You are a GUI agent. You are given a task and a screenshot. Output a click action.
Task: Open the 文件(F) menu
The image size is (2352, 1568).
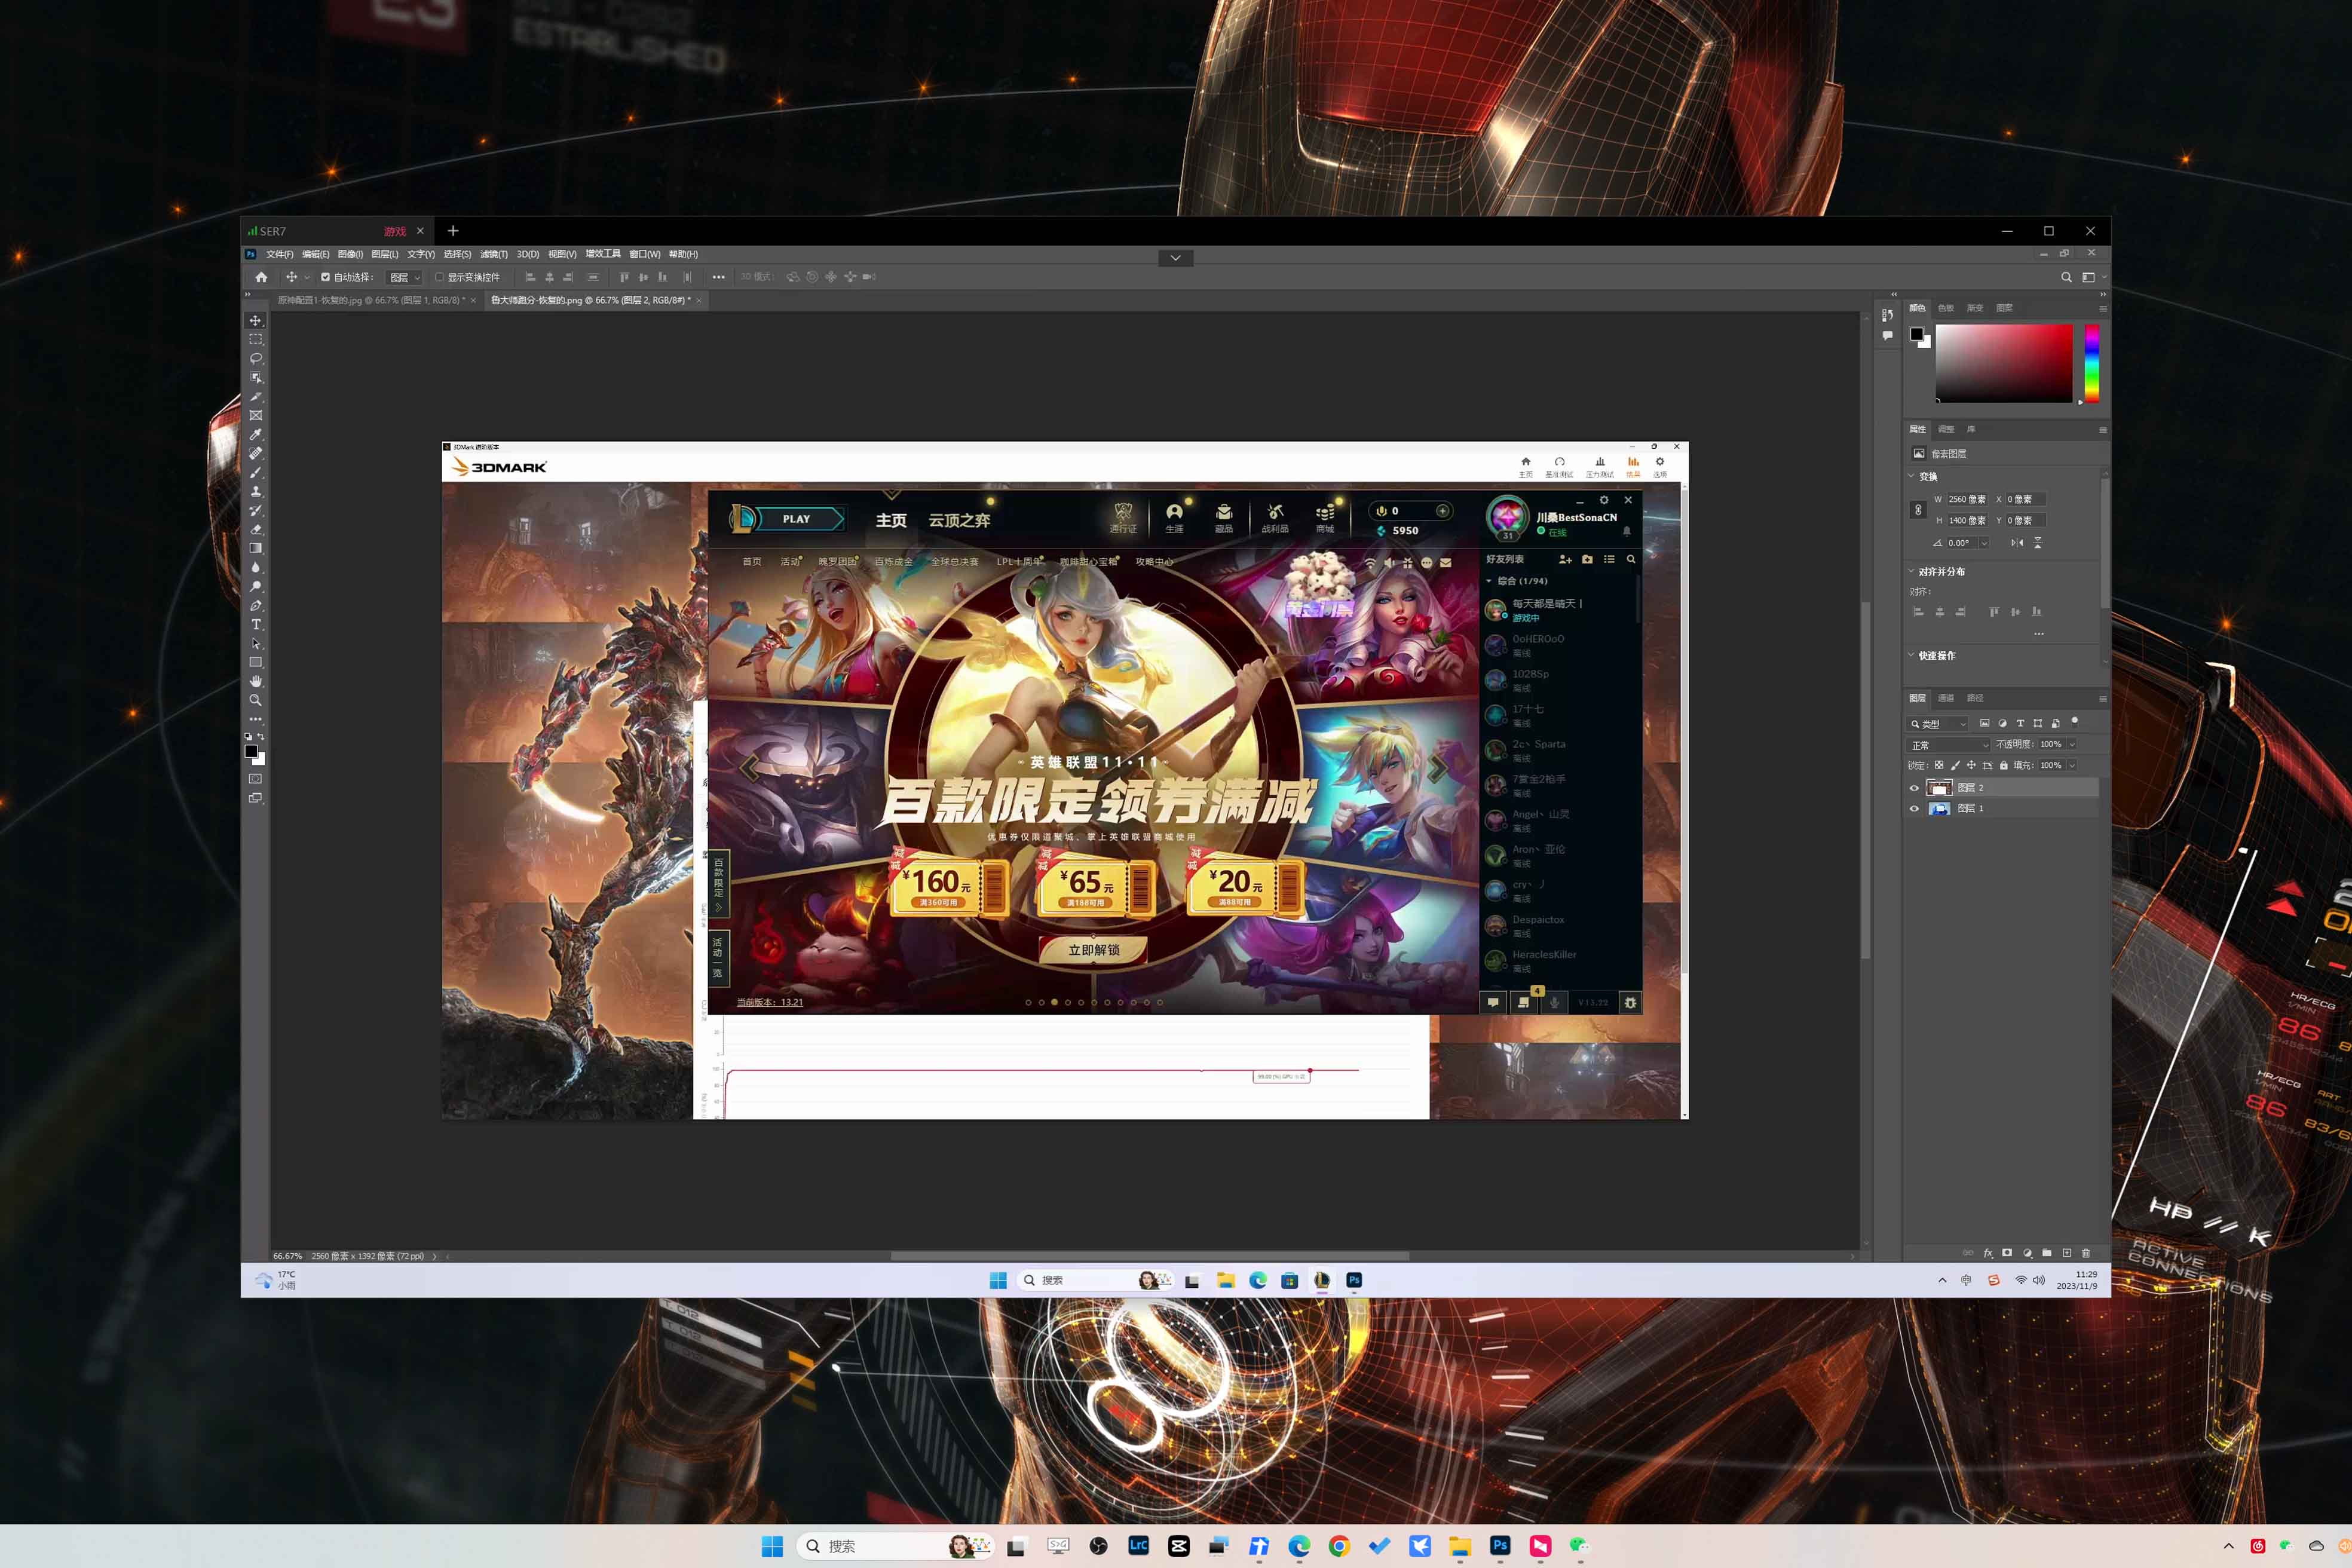(279, 254)
